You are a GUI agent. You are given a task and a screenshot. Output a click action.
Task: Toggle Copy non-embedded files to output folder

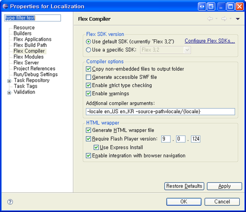[88, 69]
